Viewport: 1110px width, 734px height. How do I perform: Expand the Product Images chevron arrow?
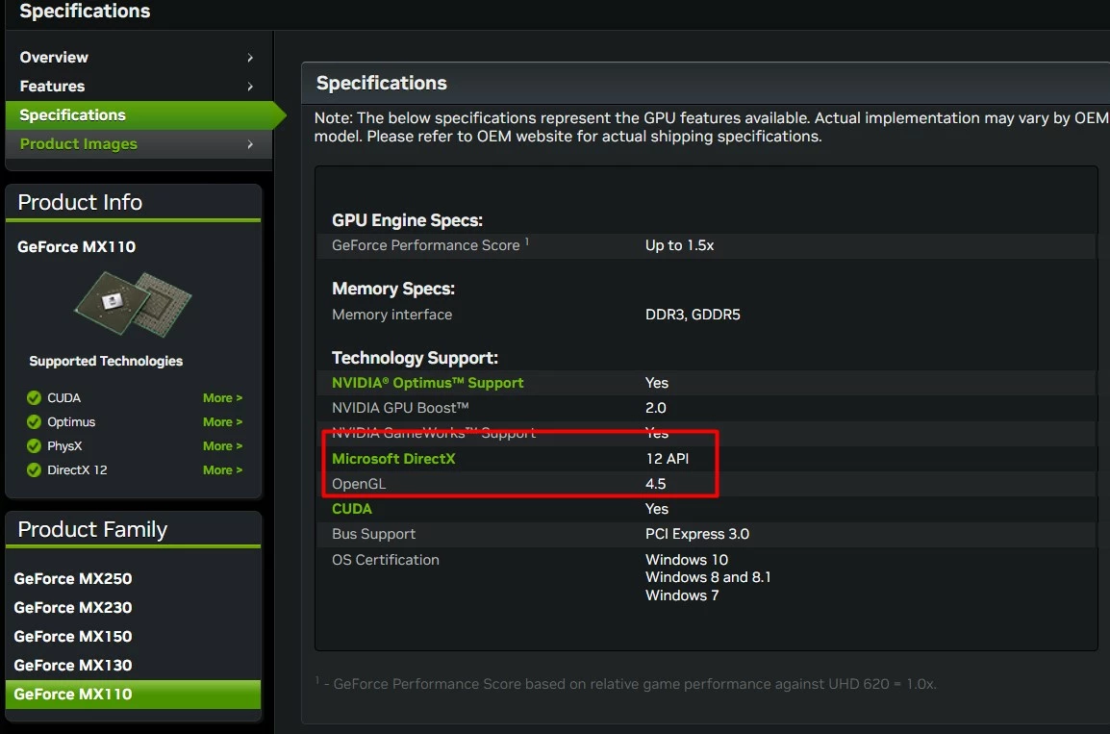click(250, 144)
